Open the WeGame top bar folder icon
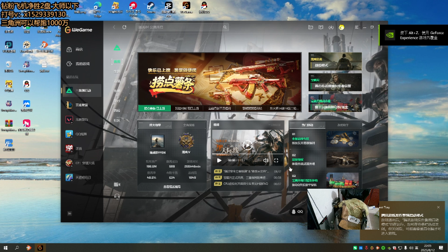This screenshot has width=448, height=252. 311,27
